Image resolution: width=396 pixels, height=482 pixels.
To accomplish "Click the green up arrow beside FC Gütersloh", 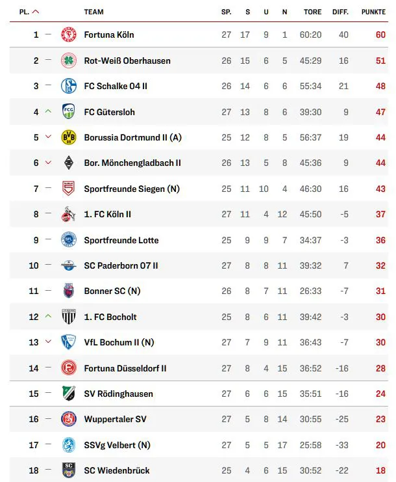I will point(48,112).
